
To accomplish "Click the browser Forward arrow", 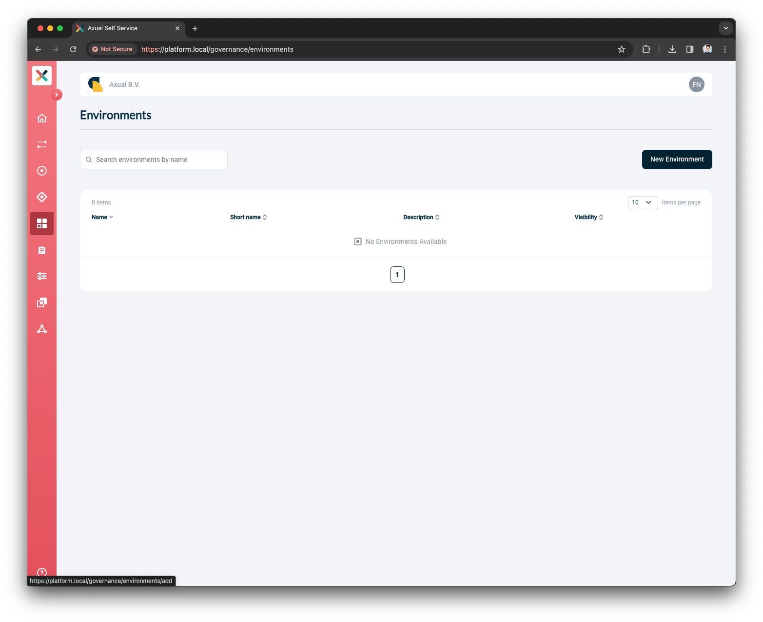I will pos(56,49).
